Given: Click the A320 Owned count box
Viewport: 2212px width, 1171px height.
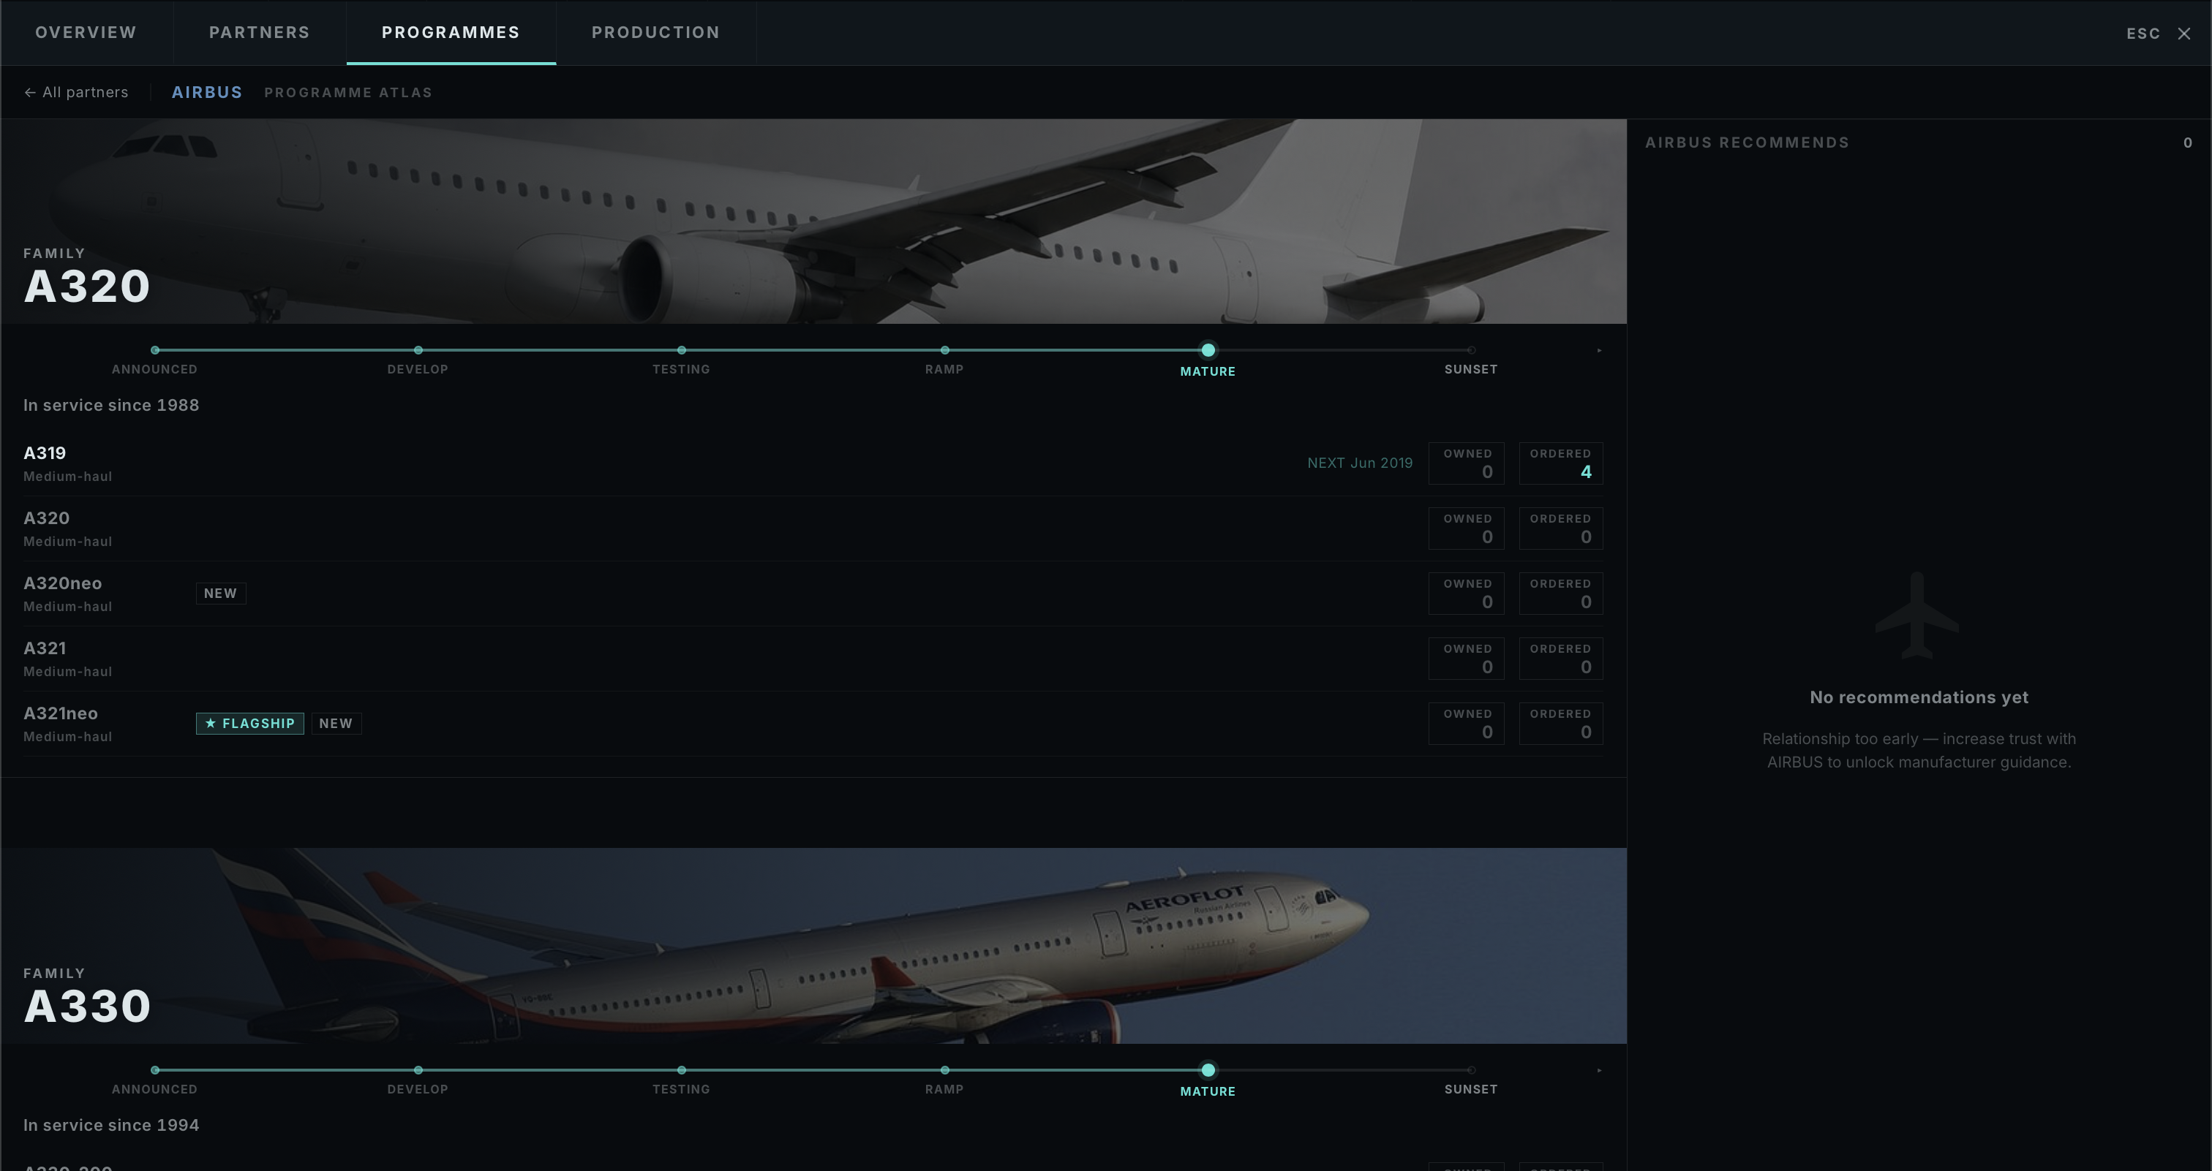Looking at the screenshot, I should click(1466, 528).
